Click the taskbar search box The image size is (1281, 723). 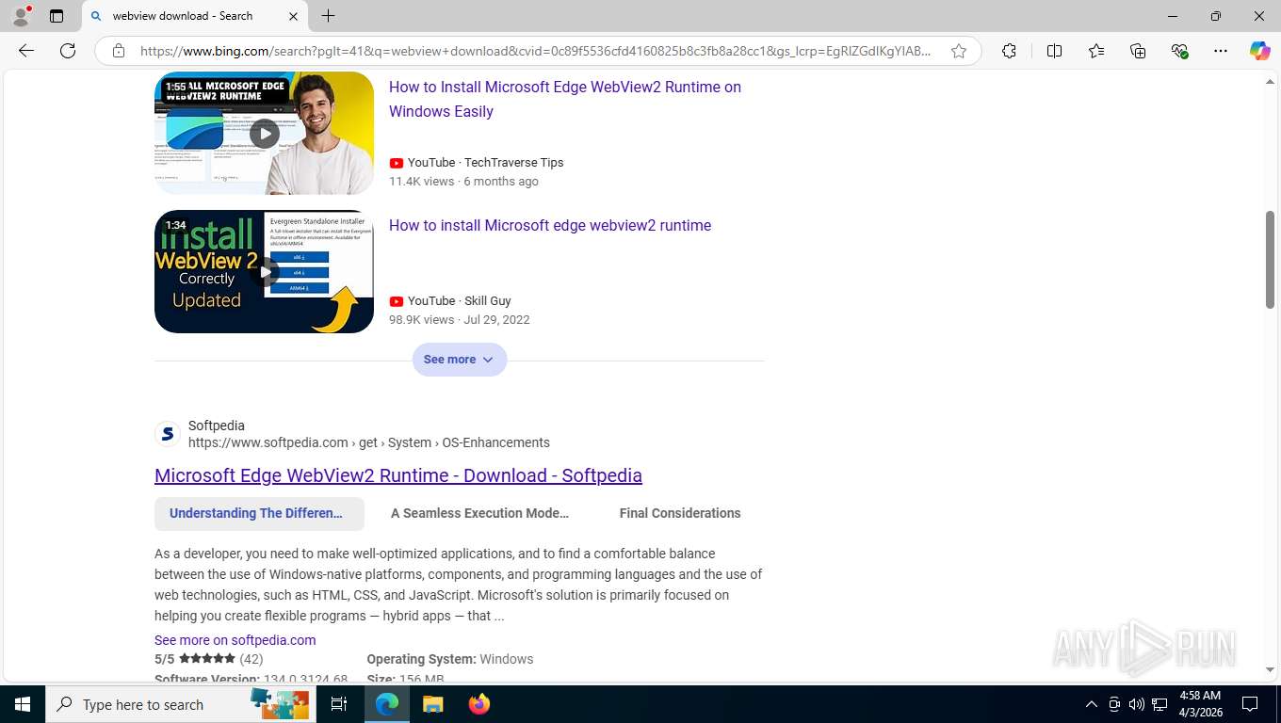point(180,704)
